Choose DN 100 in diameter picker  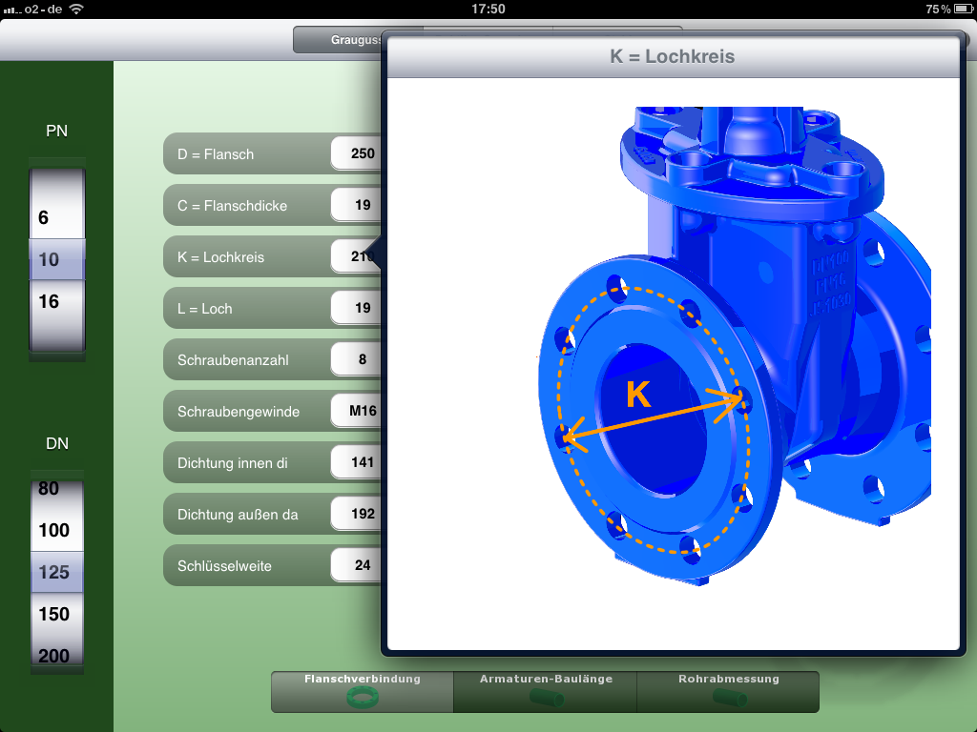click(x=54, y=531)
